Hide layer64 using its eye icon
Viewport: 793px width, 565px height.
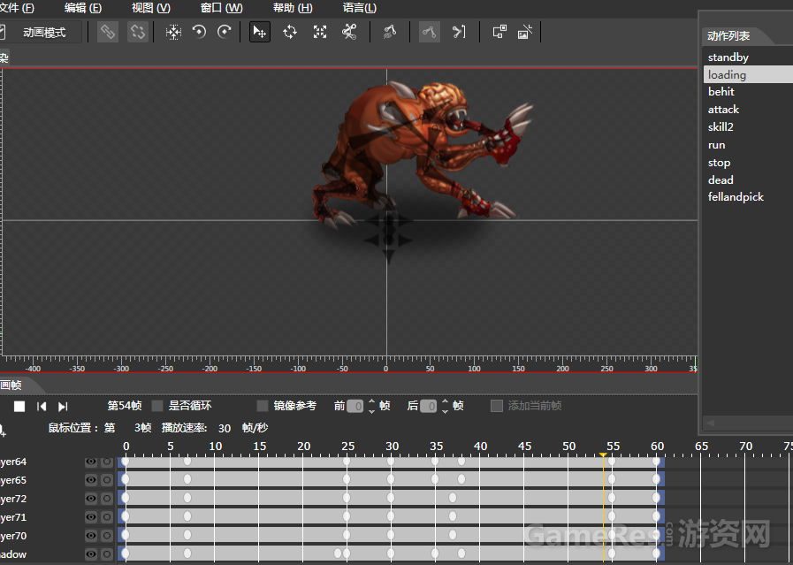(90, 462)
